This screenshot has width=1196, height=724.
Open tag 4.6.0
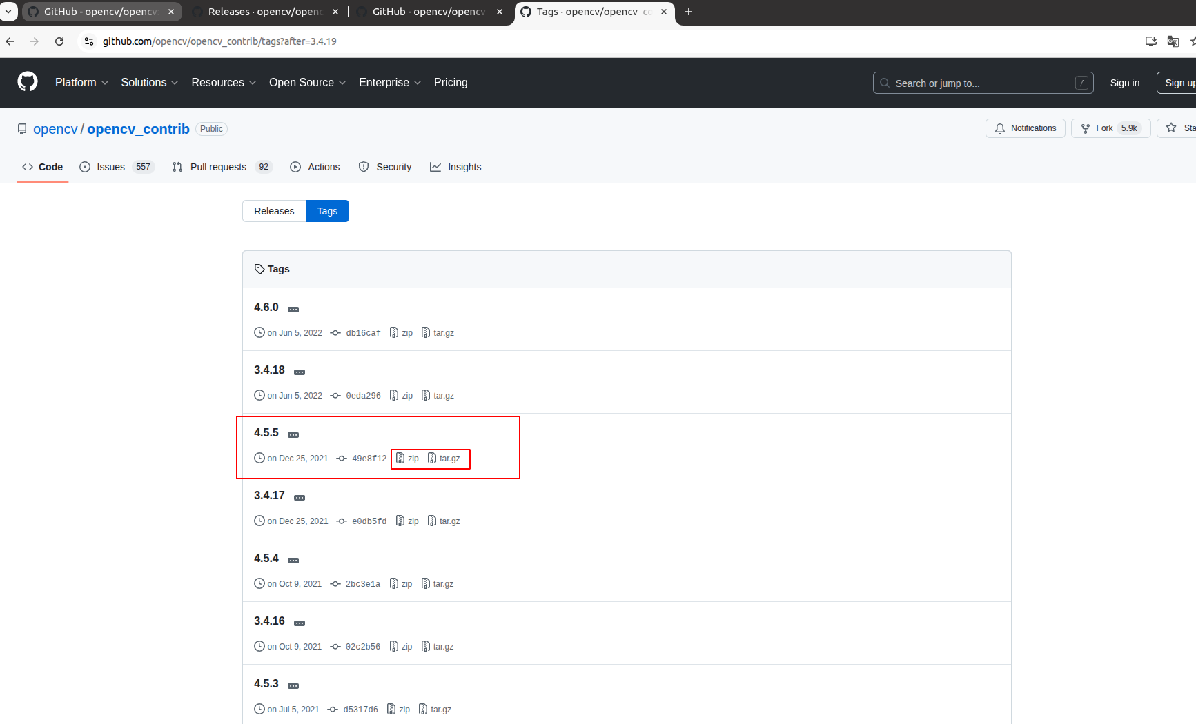266,308
